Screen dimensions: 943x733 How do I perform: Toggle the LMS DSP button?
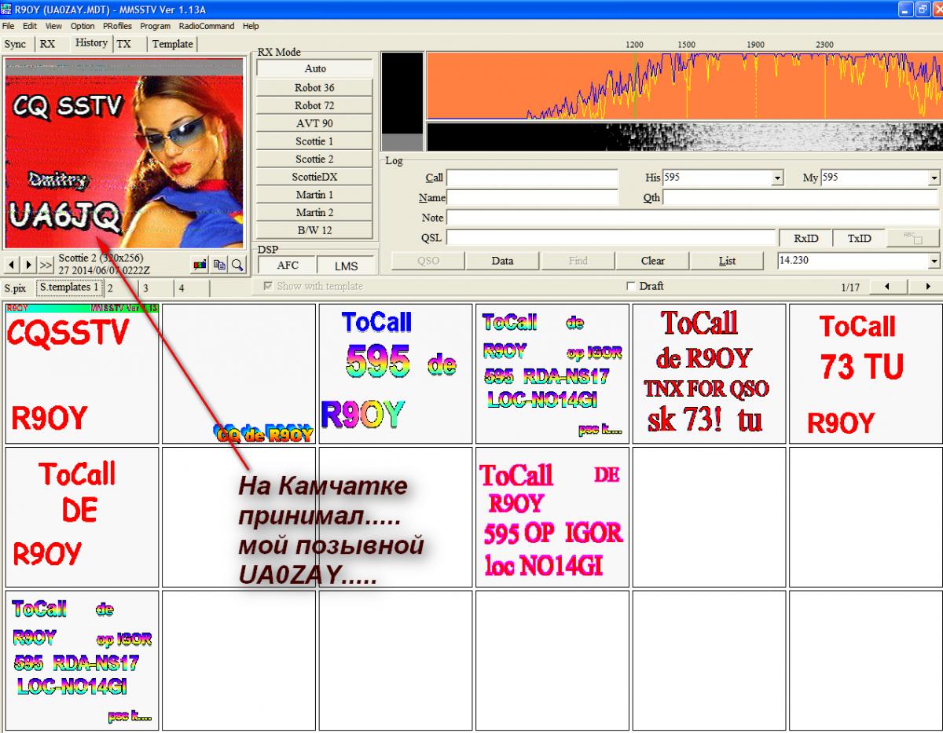[x=346, y=266]
